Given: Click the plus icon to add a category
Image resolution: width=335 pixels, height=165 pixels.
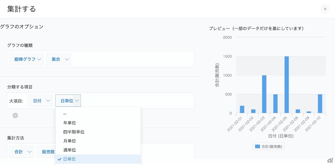Looking at the screenshot, I should [x=15, y=116].
